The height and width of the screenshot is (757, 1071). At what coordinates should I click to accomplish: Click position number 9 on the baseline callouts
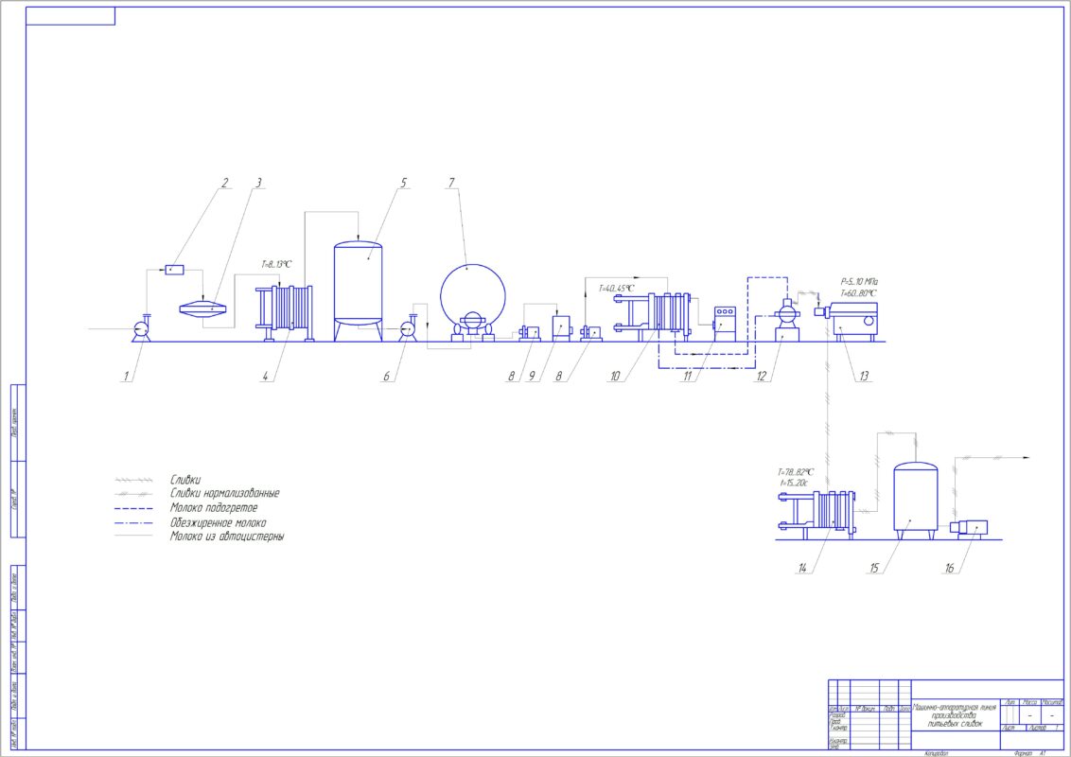point(532,376)
